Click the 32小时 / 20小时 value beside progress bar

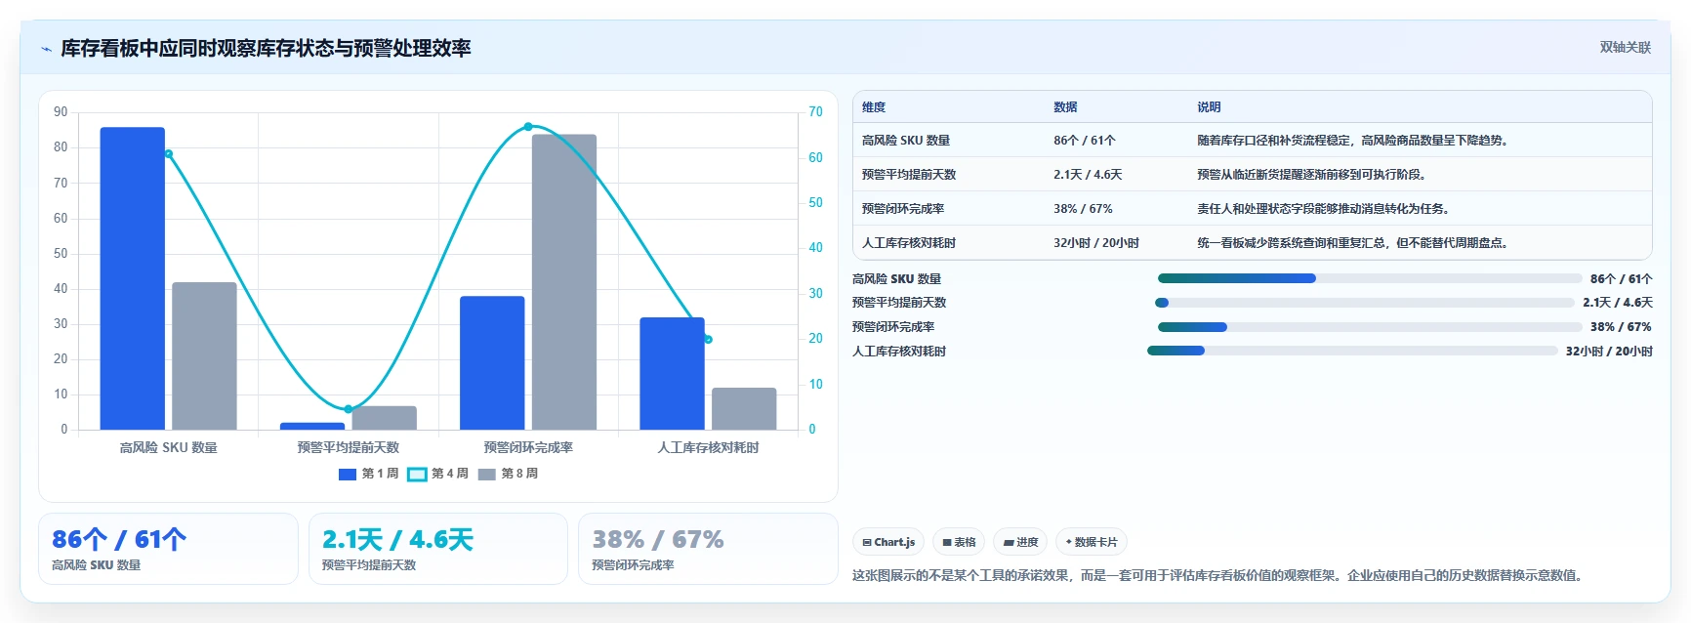pos(1609,352)
